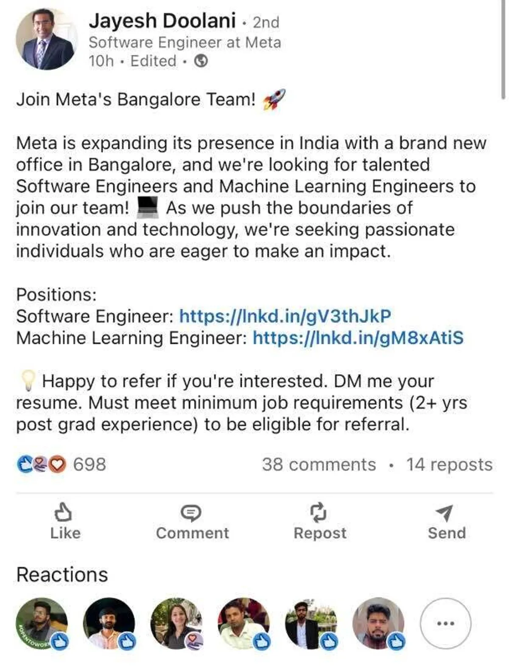The image size is (509, 667).
Task: Open the post author's profile photo
Action: [x=47, y=39]
